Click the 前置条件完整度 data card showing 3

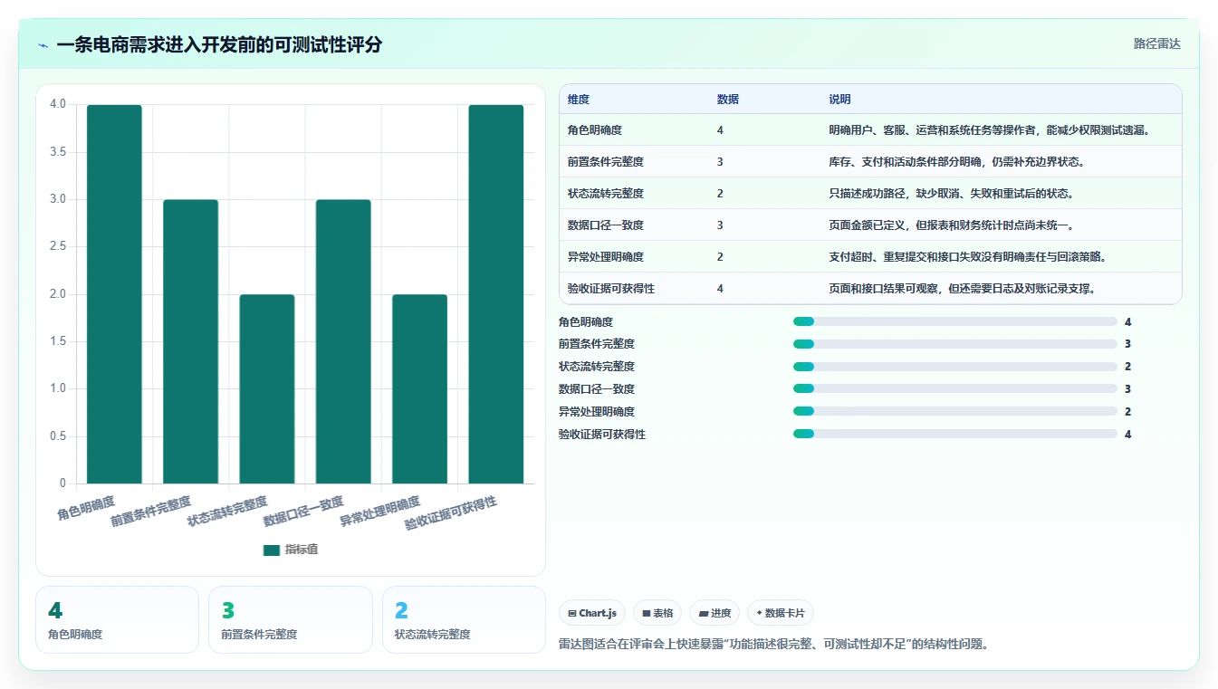[x=291, y=619]
